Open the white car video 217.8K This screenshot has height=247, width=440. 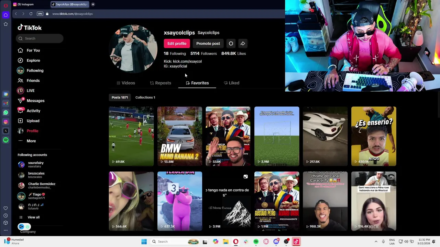point(325,136)
